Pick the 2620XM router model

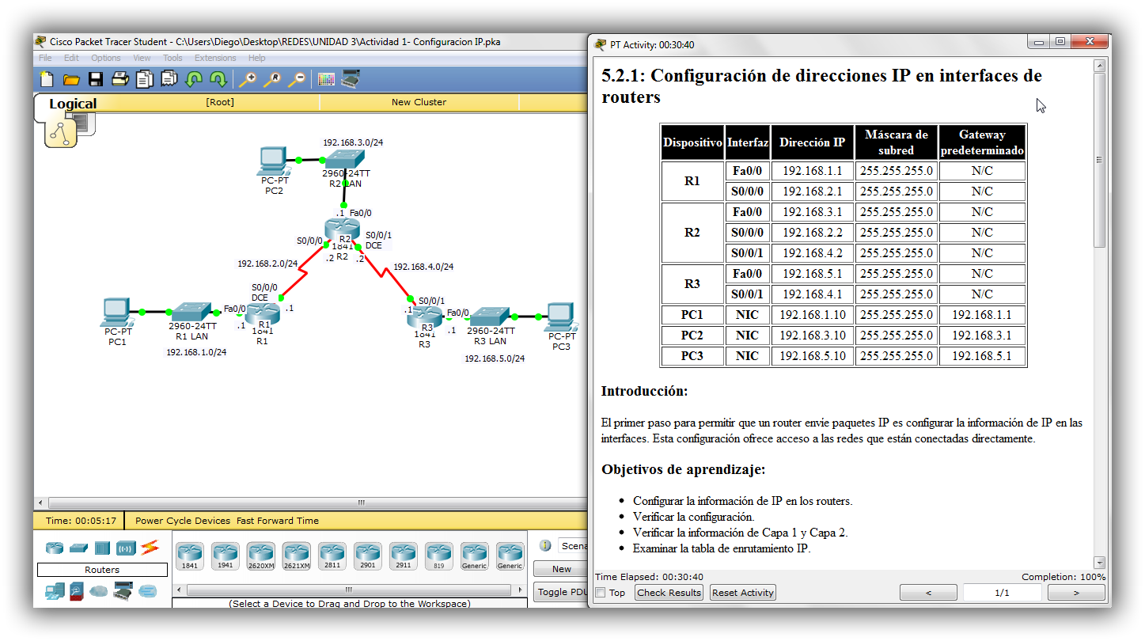[260, 555]
